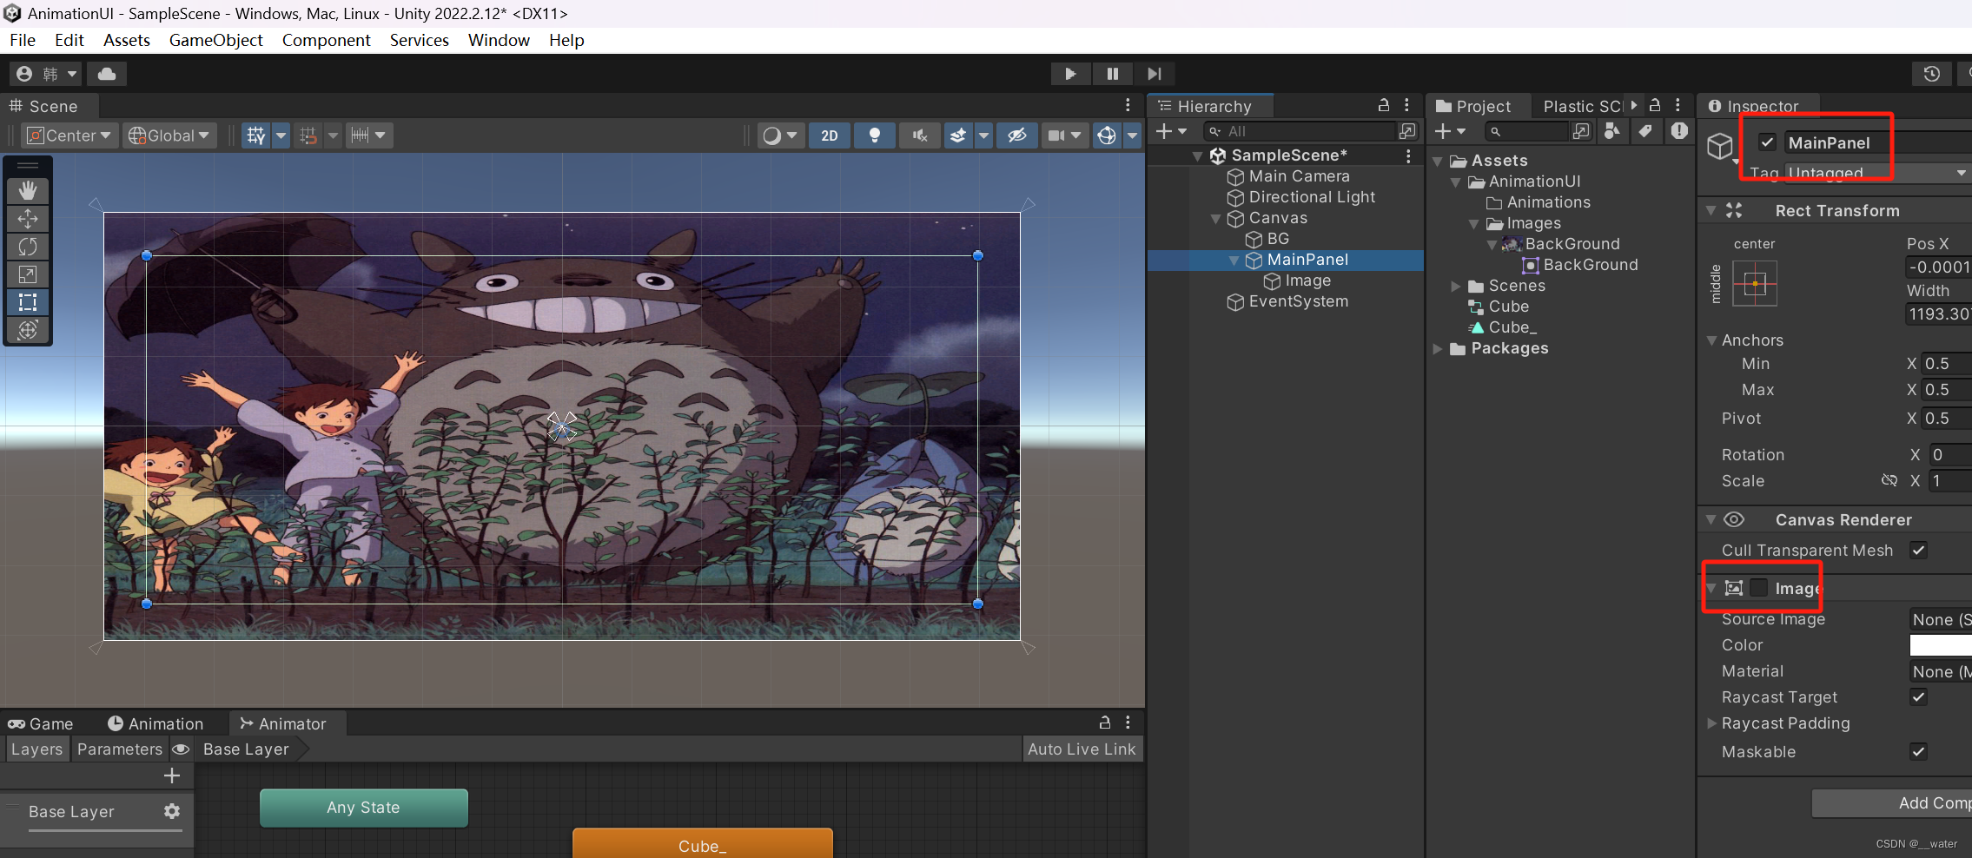Toggle the MainPanel active checkbox

[1767, 142]
